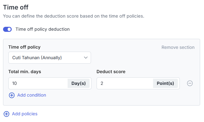Image resolution: width=204 pixels, height=122 pixels.
Task: Click the Add condition link text
Action: pos(32,95)
